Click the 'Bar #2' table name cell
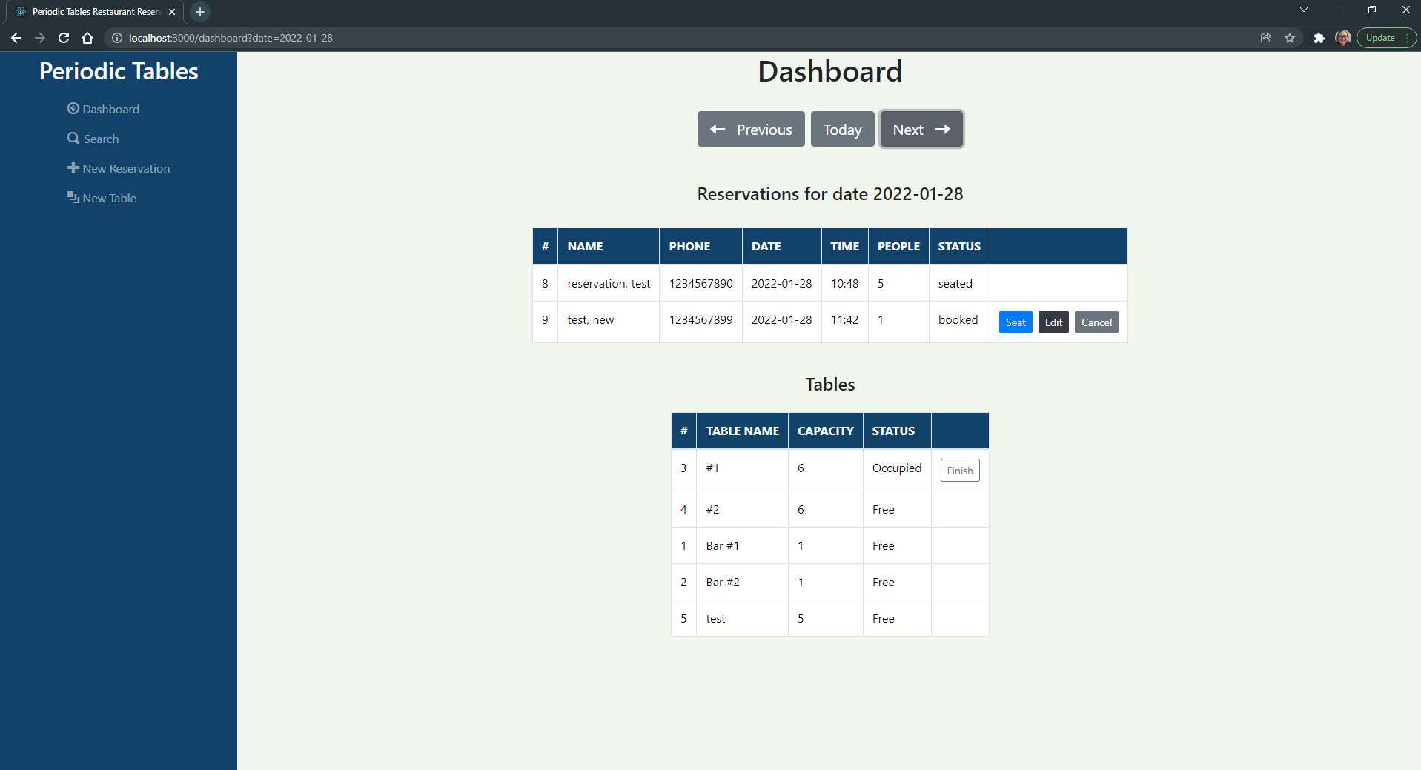Viewport: 1421px width, 770px height. pyautogui.click(x=742, y=582)
